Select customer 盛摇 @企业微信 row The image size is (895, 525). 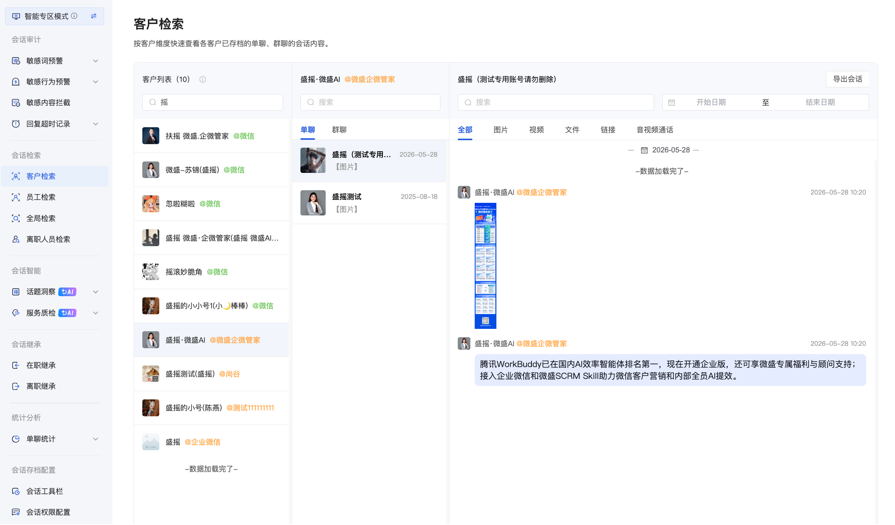click(x=211, y=442)
